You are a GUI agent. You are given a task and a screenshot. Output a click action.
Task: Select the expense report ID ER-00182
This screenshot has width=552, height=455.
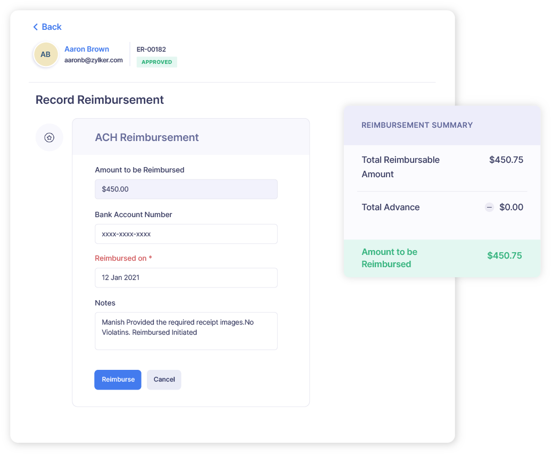tap(151, 49)
